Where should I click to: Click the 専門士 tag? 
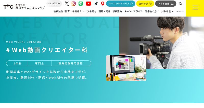(40, 63)
